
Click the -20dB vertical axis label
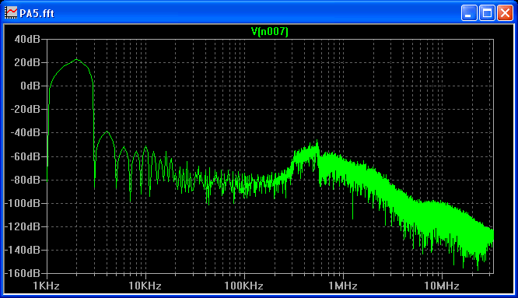tap(25, 109)
